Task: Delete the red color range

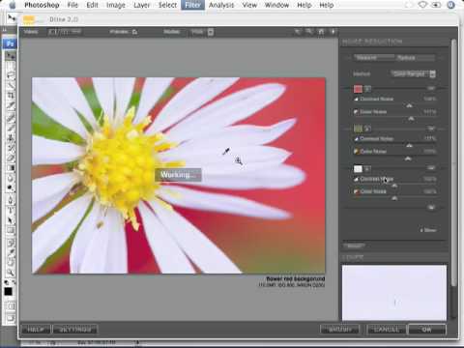Action: (431, 89)
